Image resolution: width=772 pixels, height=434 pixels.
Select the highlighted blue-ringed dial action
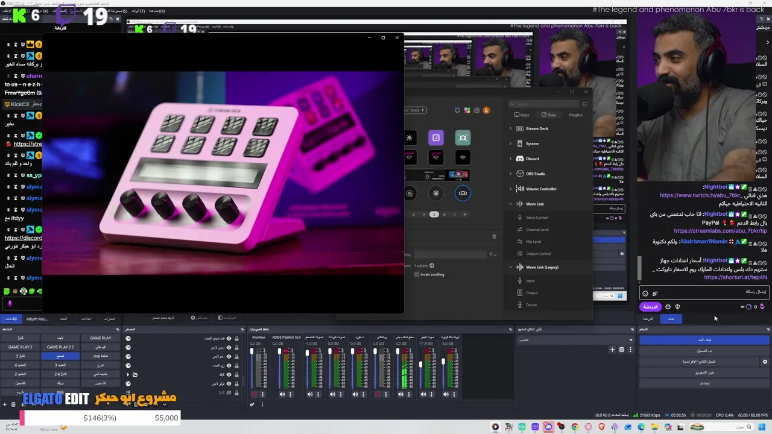click(x=463, y=193)
